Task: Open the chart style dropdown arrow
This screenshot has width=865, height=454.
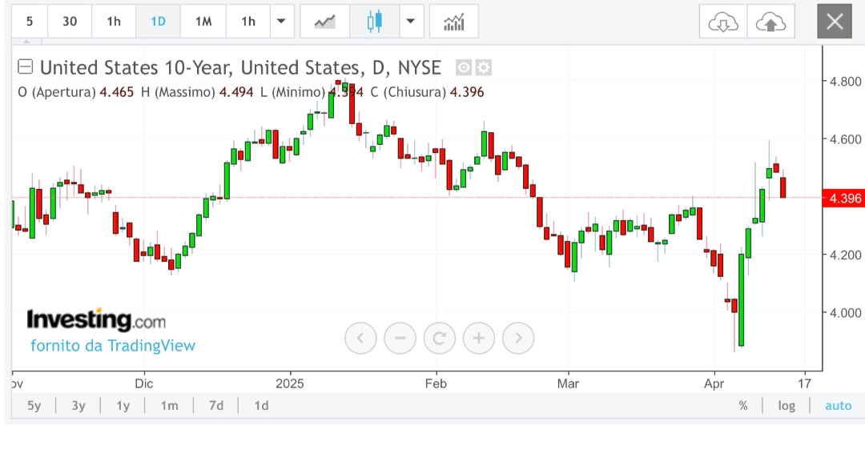Action: pyautogui.click(x=410, y=22)
